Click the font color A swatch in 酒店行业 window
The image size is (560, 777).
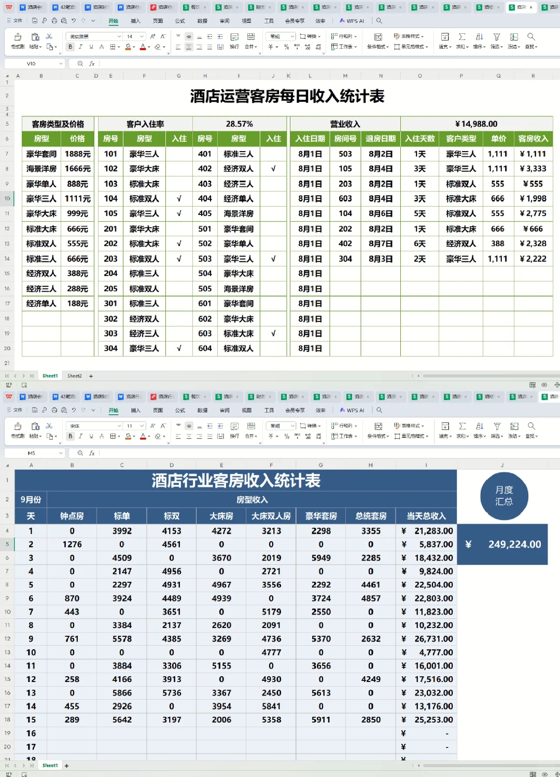tap(143, 436)
